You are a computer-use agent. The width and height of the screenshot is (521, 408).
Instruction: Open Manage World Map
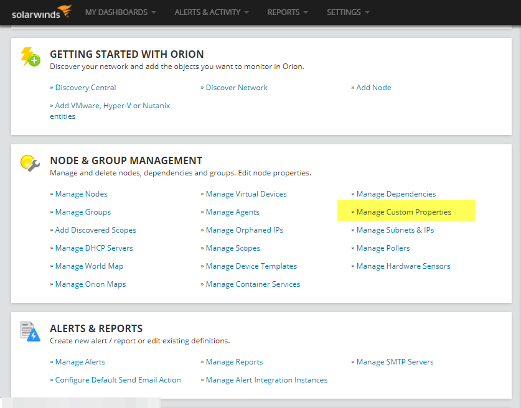pos(89,266)
